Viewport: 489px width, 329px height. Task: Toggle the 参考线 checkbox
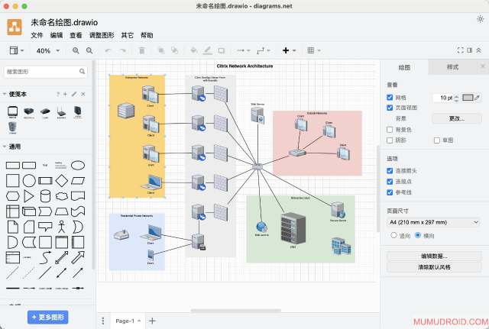[390, 192]
